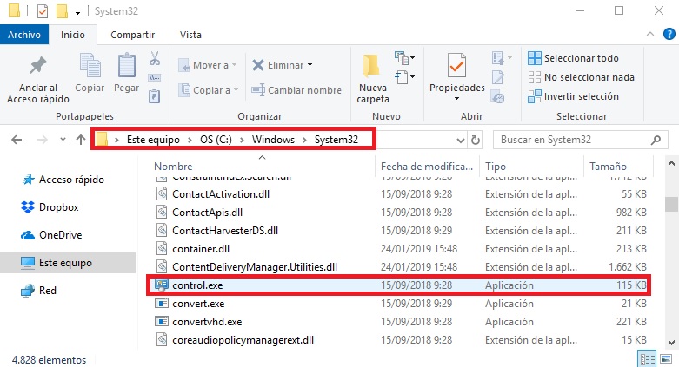679x367 pixels.
Task: Click Seleccionar todo
Action: coord(581,58)
